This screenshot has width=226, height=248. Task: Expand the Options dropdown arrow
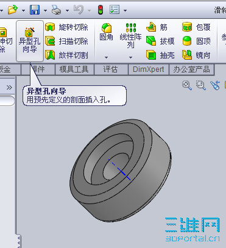point(125,10)
